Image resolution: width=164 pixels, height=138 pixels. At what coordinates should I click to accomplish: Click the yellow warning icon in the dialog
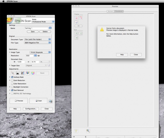tap(102, 30)
